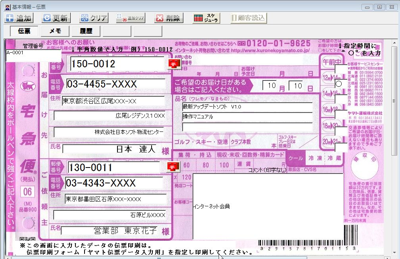Click the vertical scrollbar up arrow
Image resolution: width=400 pixels, height=259 pixels.
[x=394, y=43]
